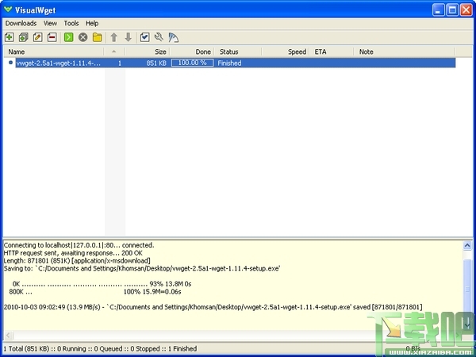This screenshot has width=476, height=357.
Task: Click the add multiple downloads icon
Action: coord(23,37)
